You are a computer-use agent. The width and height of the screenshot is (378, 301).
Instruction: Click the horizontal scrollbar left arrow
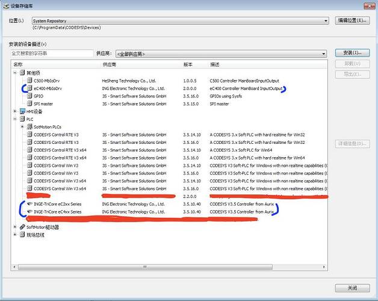pos(14,267)
